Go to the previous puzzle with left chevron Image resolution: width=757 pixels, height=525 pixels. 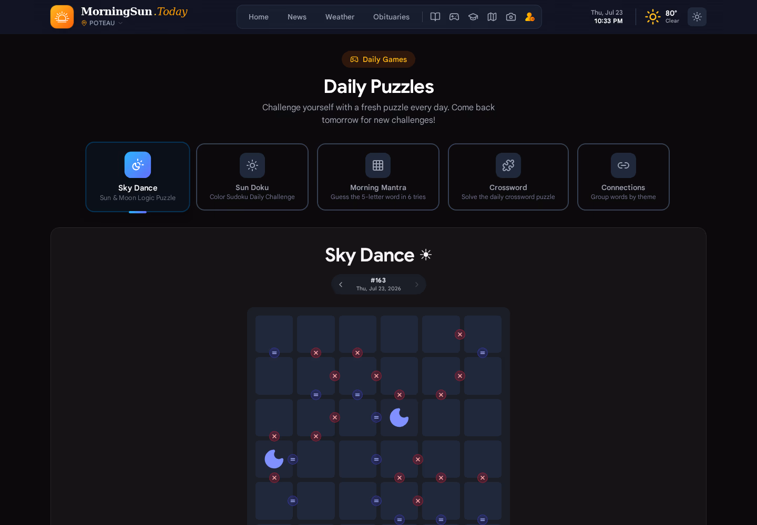click(341, 285)
